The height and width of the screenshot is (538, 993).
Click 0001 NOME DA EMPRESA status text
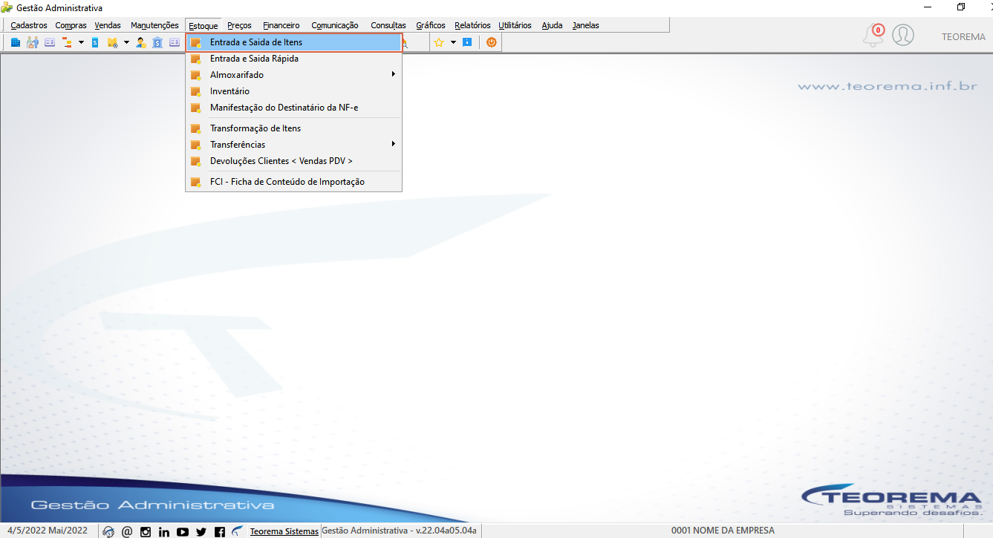(x=723, y=531)
